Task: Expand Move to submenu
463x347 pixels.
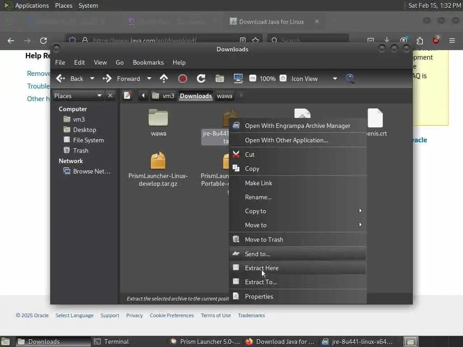Action: 298,225
